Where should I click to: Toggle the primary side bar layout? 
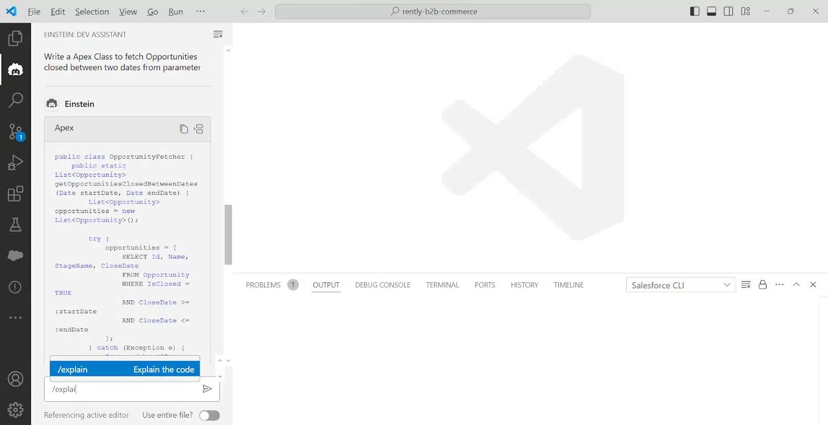coord(695,11)
